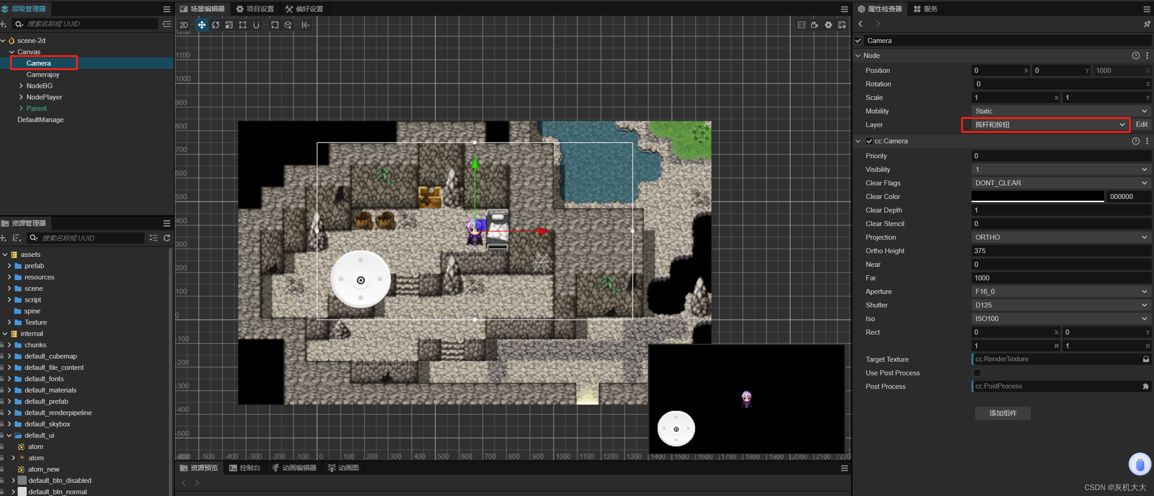Select the move gizmo tool
This screenshot has width=1154, height=496.
pyautogui.click(x=201, y=25)
